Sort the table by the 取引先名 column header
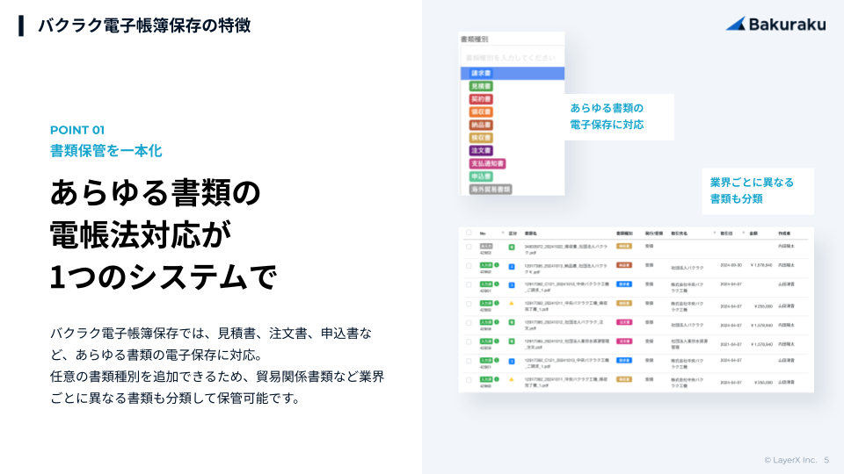This screenshot has width=844, height=474. 678,233
